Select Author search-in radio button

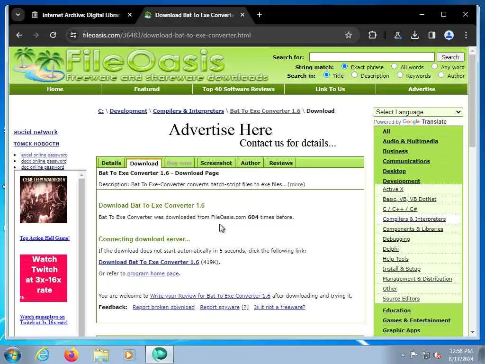click(x=441, y=75)
